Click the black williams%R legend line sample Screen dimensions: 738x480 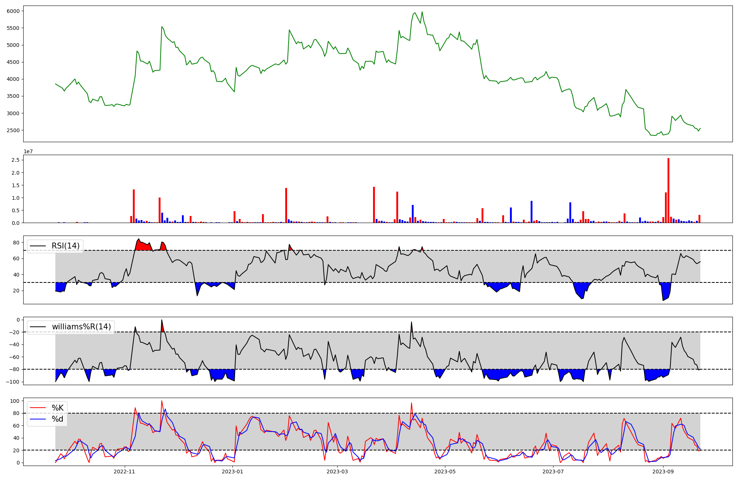pyautogui.click(x=38, y=327)
